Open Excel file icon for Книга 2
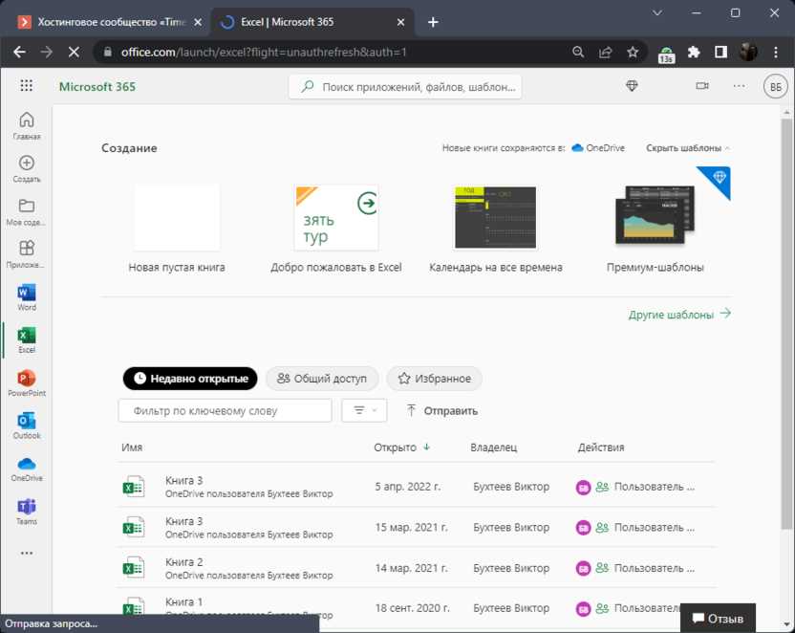The image size is (795, 633). [134, 568]
